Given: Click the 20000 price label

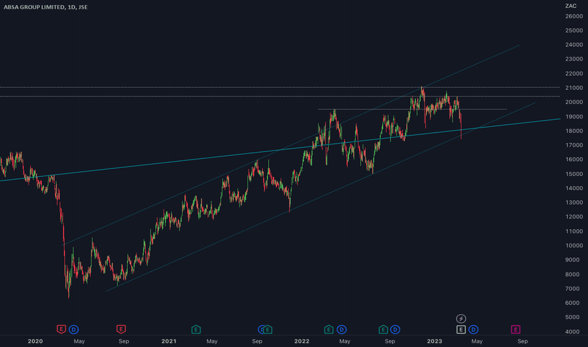Looking at the screenshot, I should [x=573, y=102].
